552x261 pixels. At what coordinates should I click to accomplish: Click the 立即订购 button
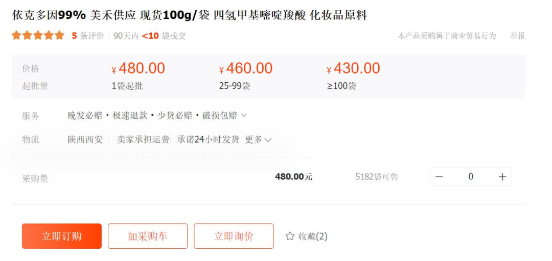(61, 236)
